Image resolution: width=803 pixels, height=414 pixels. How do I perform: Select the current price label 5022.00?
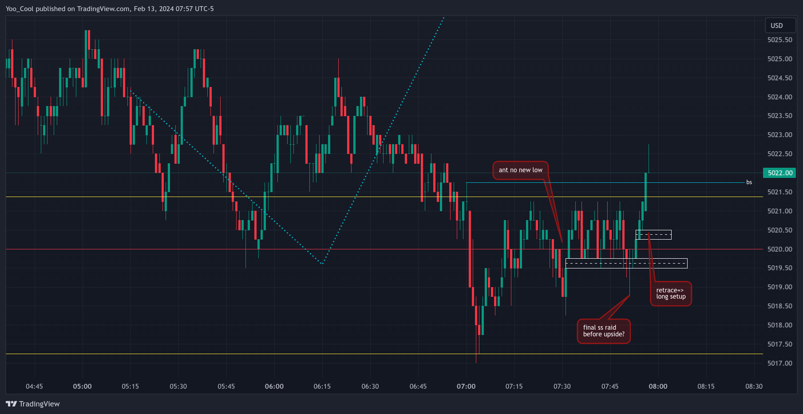[x=779, y=173]
